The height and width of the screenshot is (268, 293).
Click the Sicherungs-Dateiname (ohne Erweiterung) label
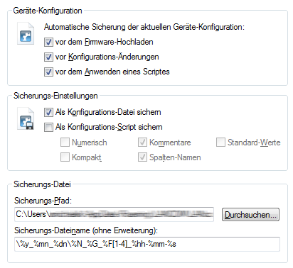(86, 230)
